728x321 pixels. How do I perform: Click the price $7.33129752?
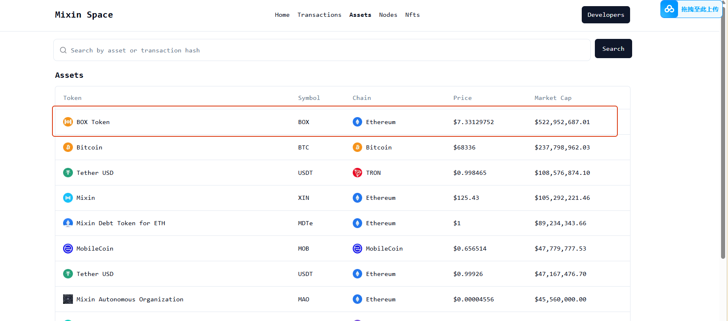[x=474, y=122]
